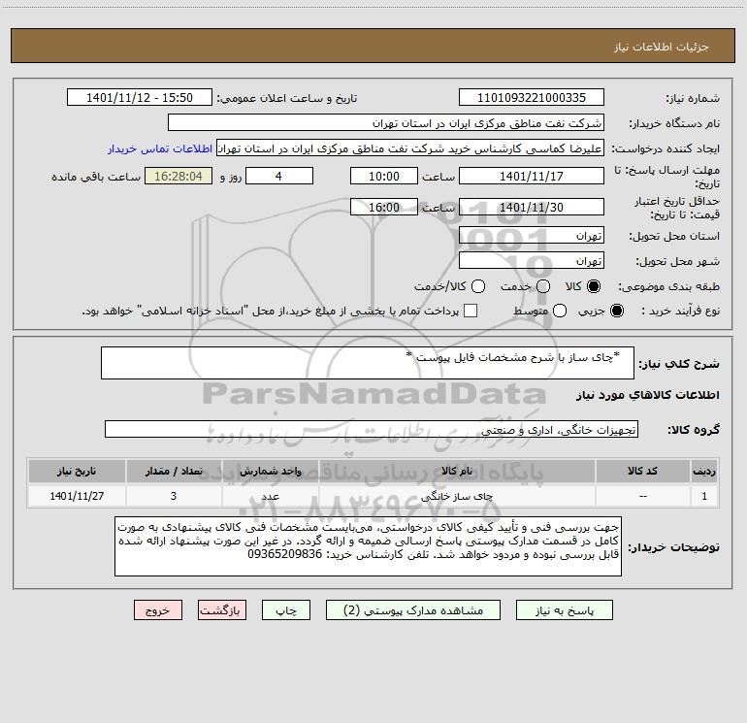
Task: Click the خروج exit button
Action: click(158, 610)
